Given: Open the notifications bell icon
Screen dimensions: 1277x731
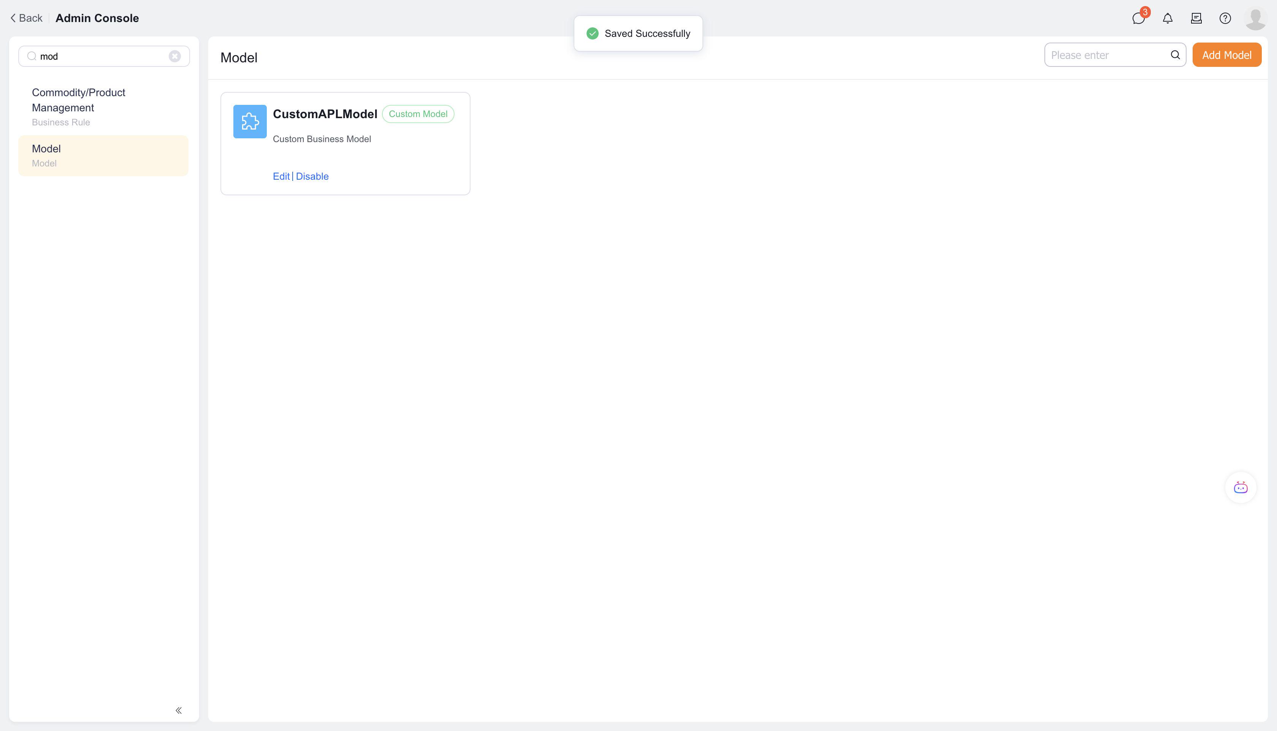Looking at the screenshot, I should click(x=1168, y=19).
